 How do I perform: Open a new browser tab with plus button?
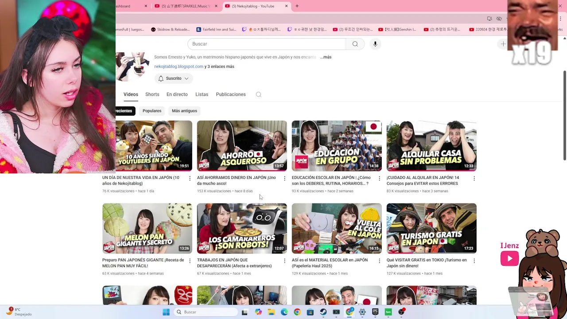(x=297, y=6)
